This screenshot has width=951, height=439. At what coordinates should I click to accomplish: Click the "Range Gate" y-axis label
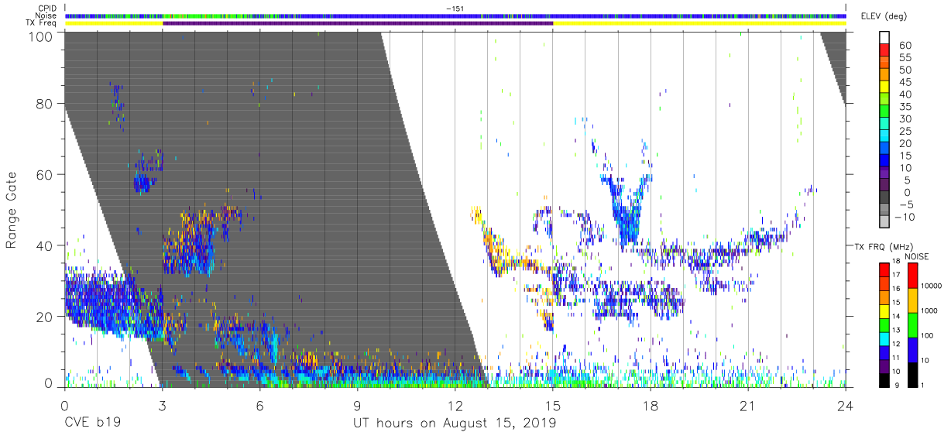[x=12, y=211]
